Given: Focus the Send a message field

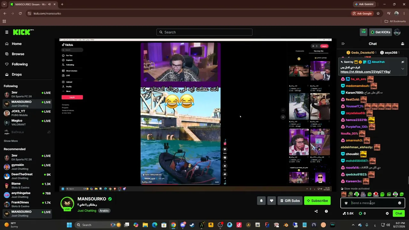Looking at the screenshot, I should pos(373,203).
